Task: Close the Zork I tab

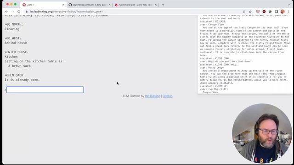Action: pos(63,5)
